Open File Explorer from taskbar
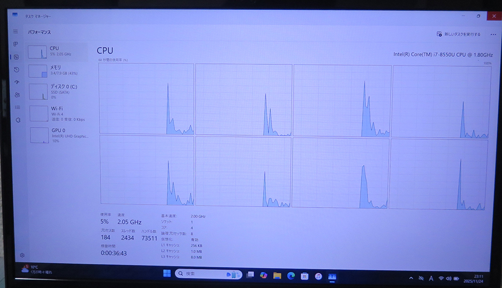This screenshot has height=288, width=502. [x=277, y=275]
